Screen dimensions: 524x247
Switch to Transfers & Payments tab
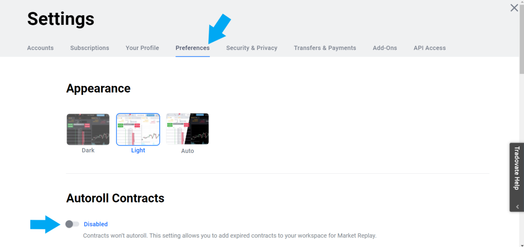[325, 48]
